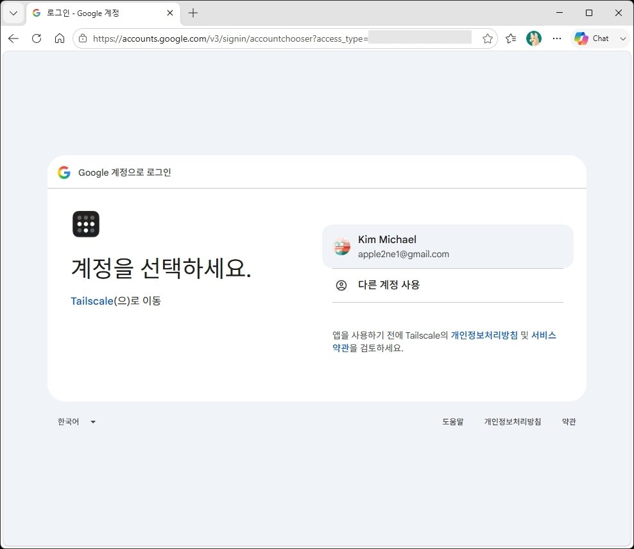Open the browser home page icon
The image size is (634, 549).
[60, 38]
